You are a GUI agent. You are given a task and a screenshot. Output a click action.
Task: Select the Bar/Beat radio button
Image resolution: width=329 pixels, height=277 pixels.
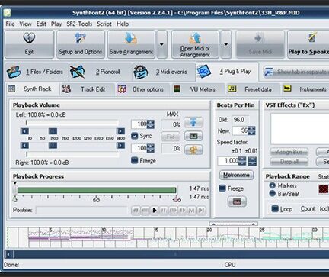coord(273,193)
